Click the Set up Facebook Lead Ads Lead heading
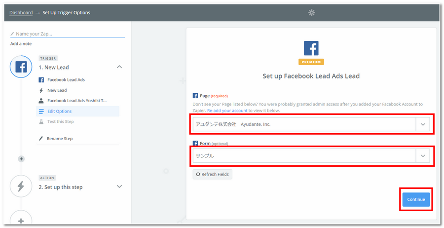444x228 pixels. pyautogui.click(x=311, y=76)
